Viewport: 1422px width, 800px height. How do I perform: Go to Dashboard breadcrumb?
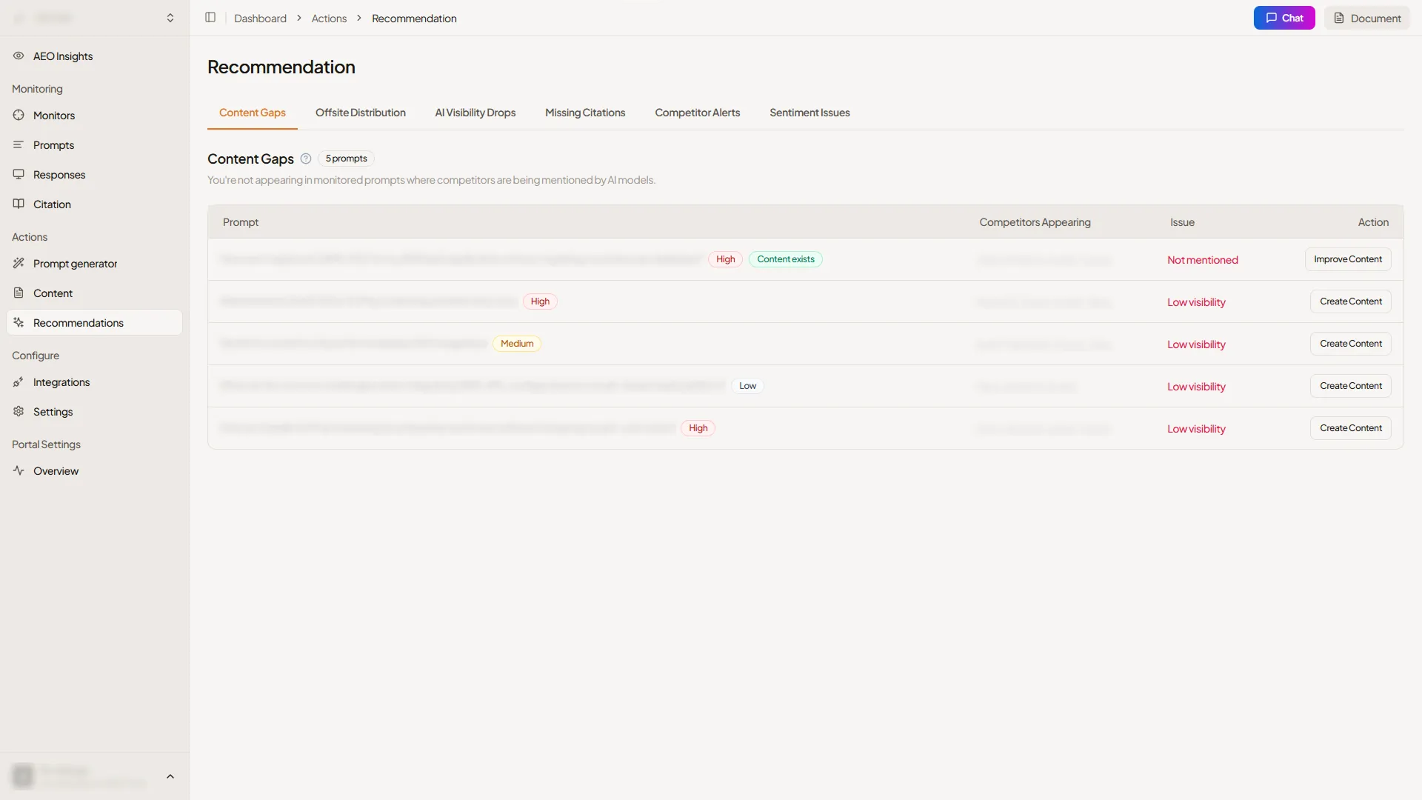260,19
